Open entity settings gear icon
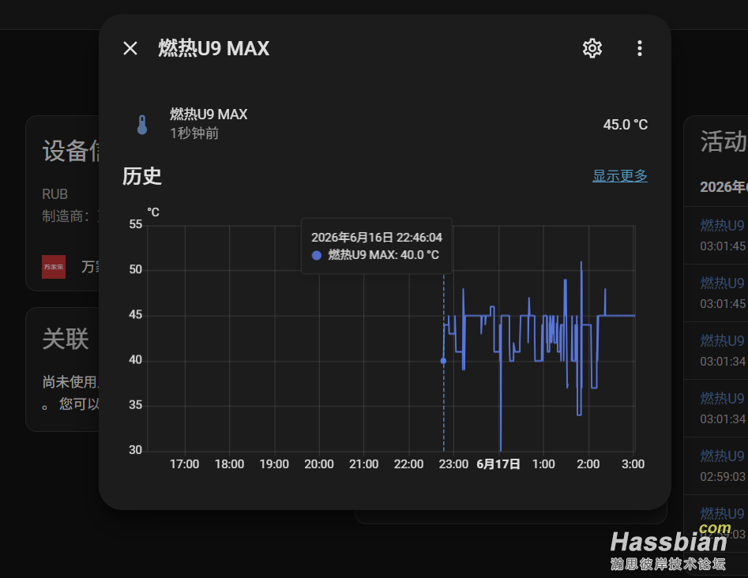Screen dimensions: 748x578 (592, 48)
